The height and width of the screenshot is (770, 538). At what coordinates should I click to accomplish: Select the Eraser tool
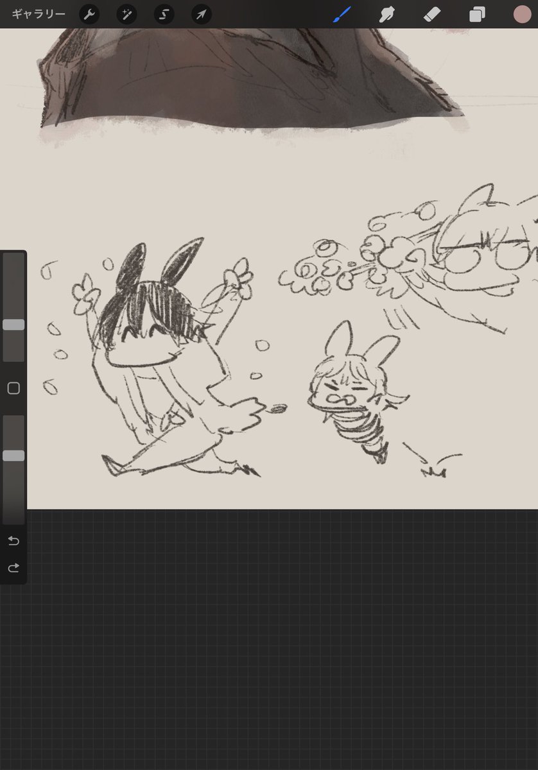coord(432,14)
